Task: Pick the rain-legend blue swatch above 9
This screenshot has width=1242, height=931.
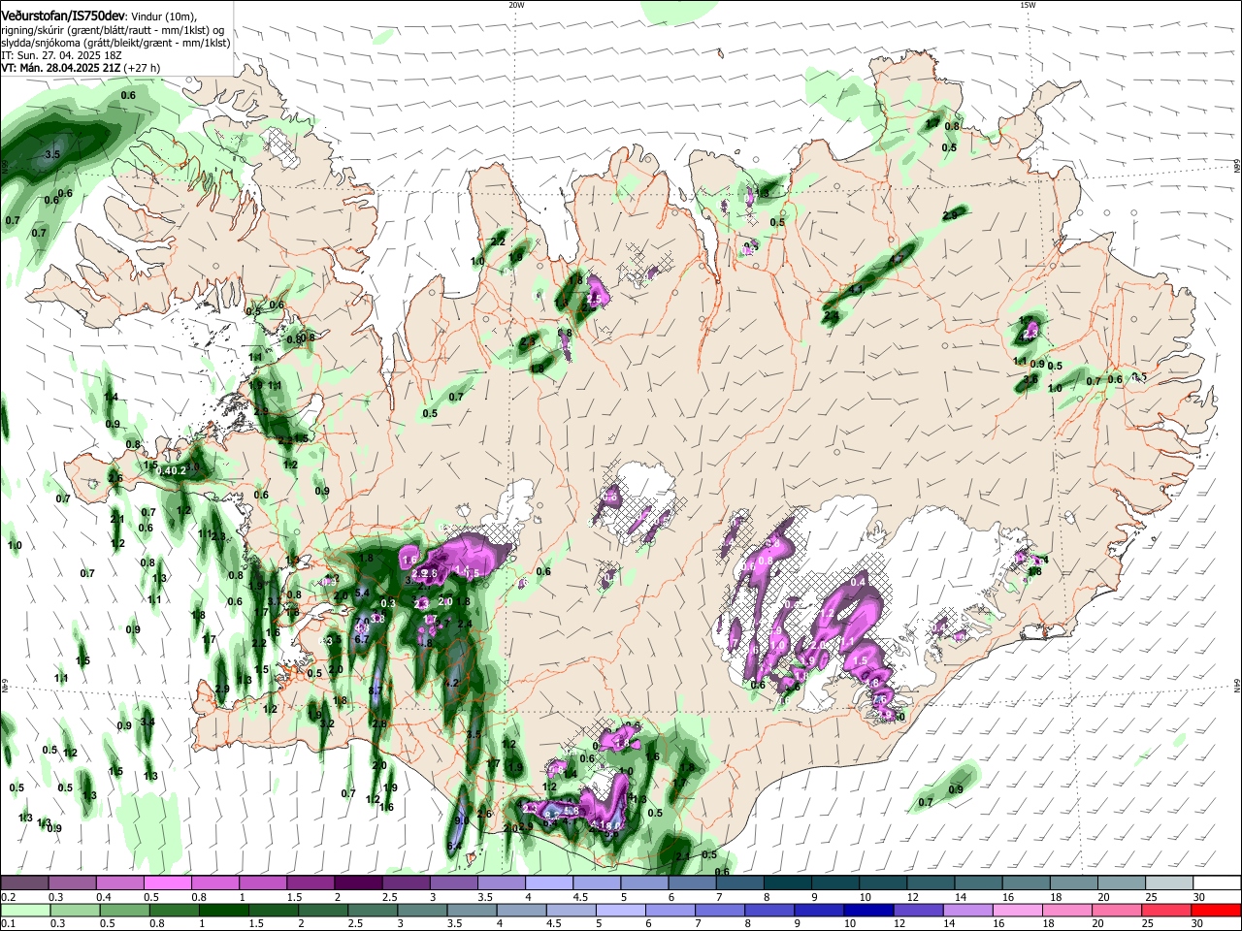Action: click(x=820, y=911)
